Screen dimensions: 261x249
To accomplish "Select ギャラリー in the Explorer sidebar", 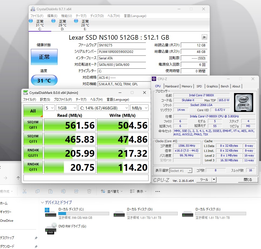I will click(6, 212).
